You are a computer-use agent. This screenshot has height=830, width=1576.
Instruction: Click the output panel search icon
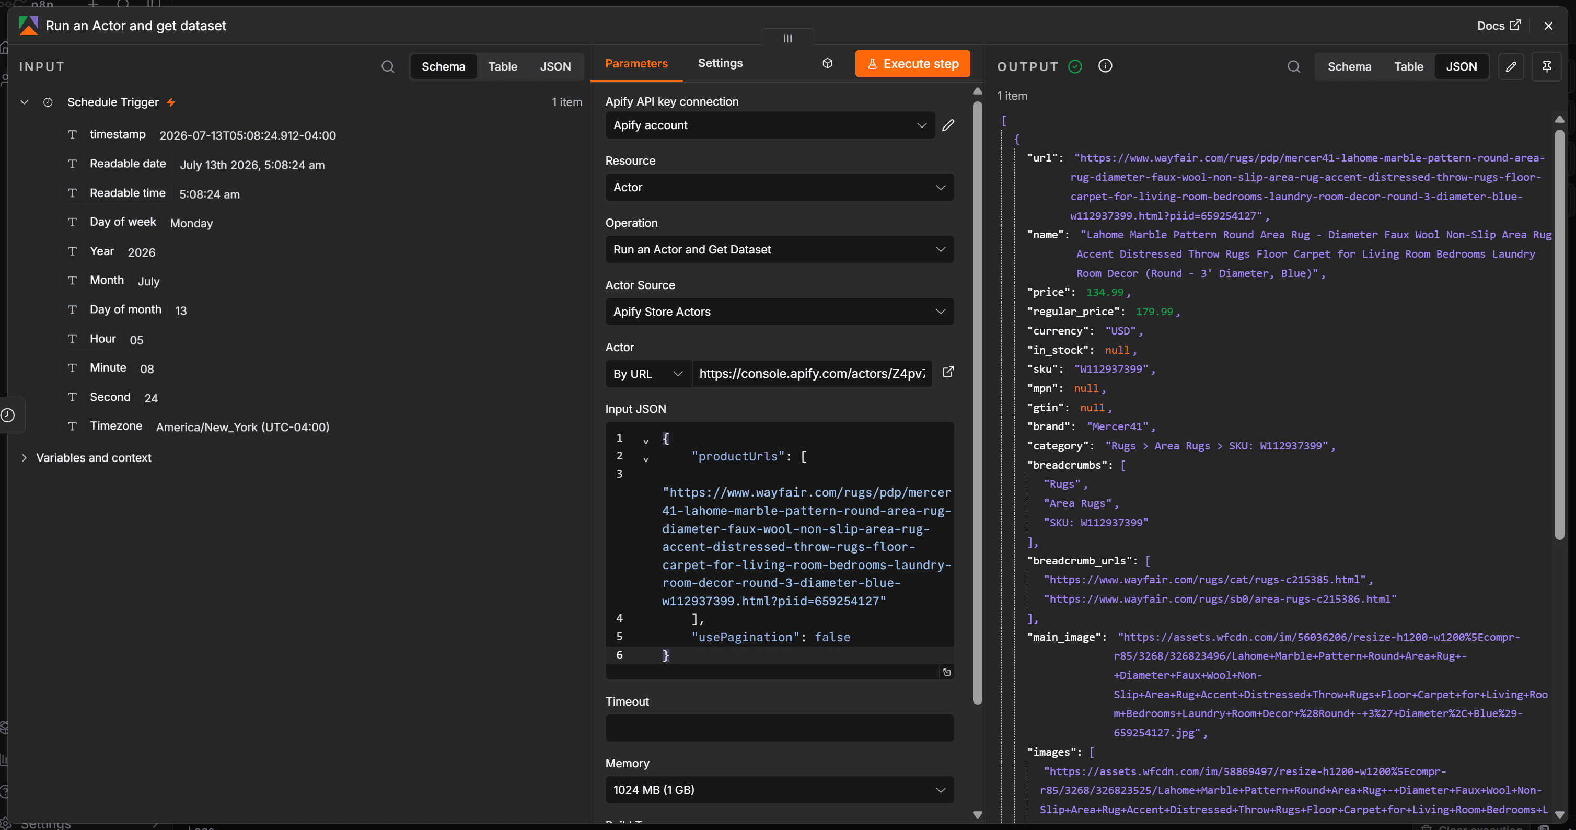(x=1293, y=67)
